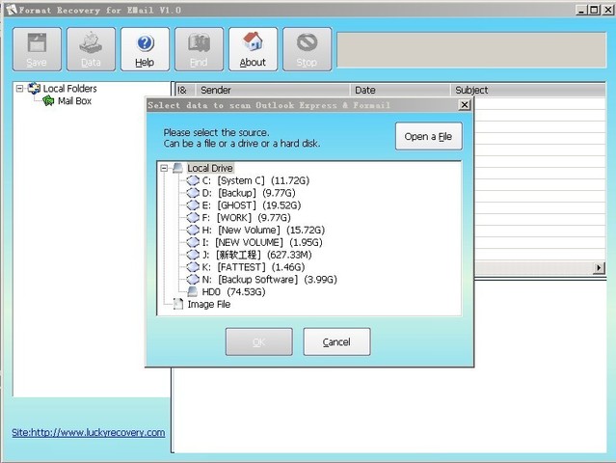Select 'K: [FATTEST] (1.46G)' row
Image resolution: width=616 pixels, height=463 pixels.
(254, 267)
